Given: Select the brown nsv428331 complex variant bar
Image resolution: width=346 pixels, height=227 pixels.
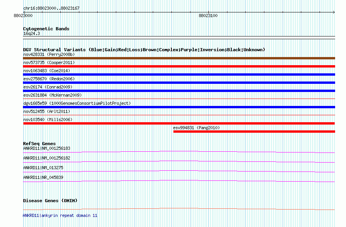Looking at the screenshot, I should coord(179,58).
